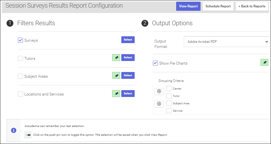Enable the Tutors filter checkbox
This screenshot has width=271, height=144.
point(20,58)
